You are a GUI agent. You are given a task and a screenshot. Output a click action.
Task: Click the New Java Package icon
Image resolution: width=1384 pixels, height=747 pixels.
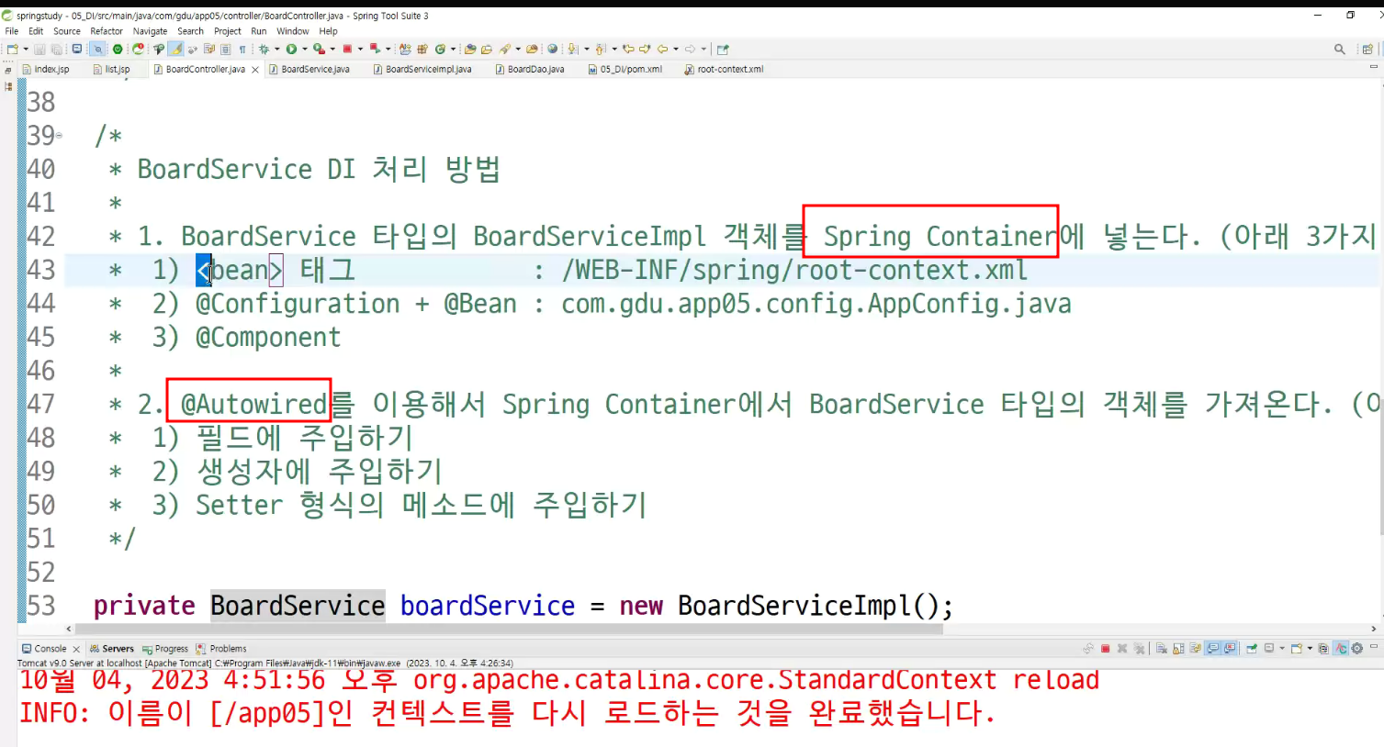click(x=422, y=49)
